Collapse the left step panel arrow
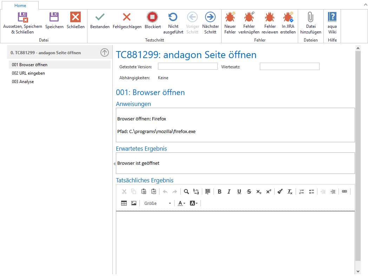The height and width of the screenshot is (276, 368). point(114,164)
